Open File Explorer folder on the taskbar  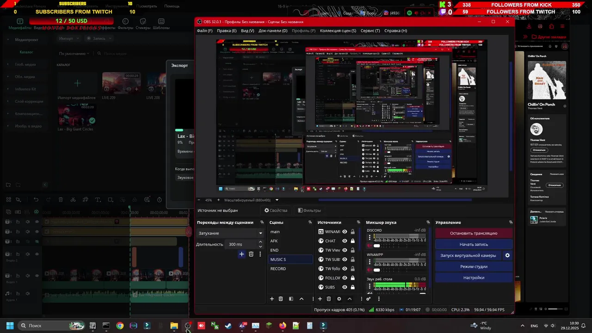174,326
